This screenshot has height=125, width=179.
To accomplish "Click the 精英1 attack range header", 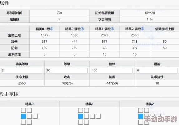I will click(89, 104).
